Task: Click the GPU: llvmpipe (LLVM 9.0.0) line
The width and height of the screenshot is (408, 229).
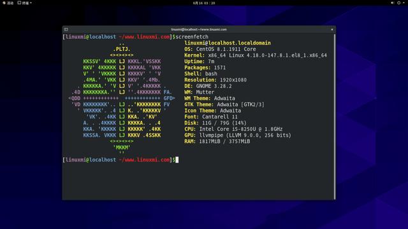Action: pyautogui.click(x=238, y=135)
